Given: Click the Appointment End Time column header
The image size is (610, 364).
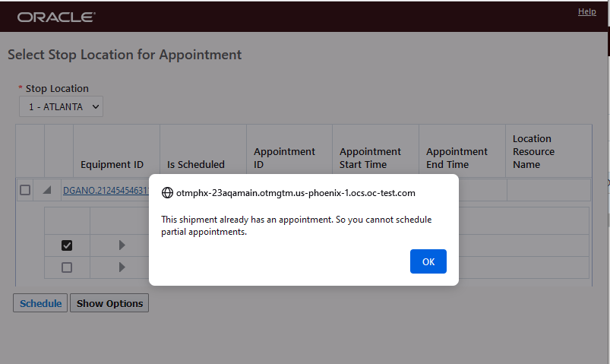Looking at the screenshot, I should [457, 158].
